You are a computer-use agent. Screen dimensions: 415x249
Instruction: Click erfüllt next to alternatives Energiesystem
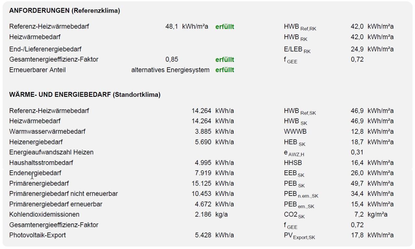[225, 70]
